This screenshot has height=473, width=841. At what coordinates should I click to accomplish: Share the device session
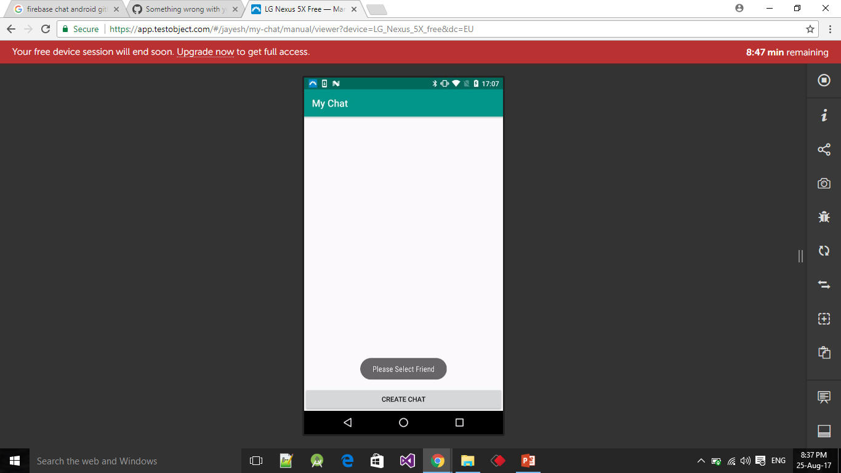click(824, 149)
